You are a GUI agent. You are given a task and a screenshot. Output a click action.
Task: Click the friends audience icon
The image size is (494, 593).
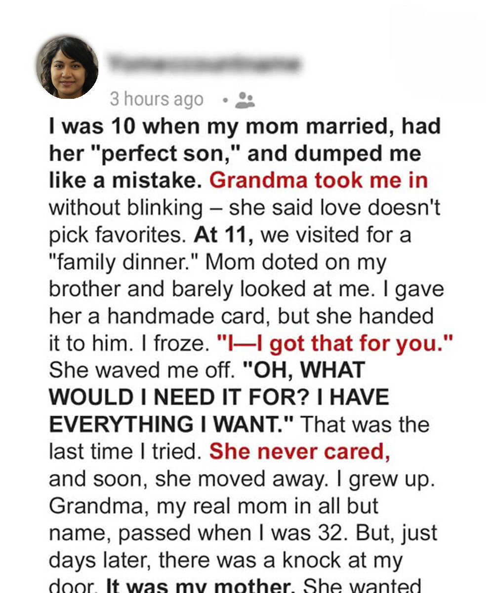pyautogui.click(x=245, y=100)
